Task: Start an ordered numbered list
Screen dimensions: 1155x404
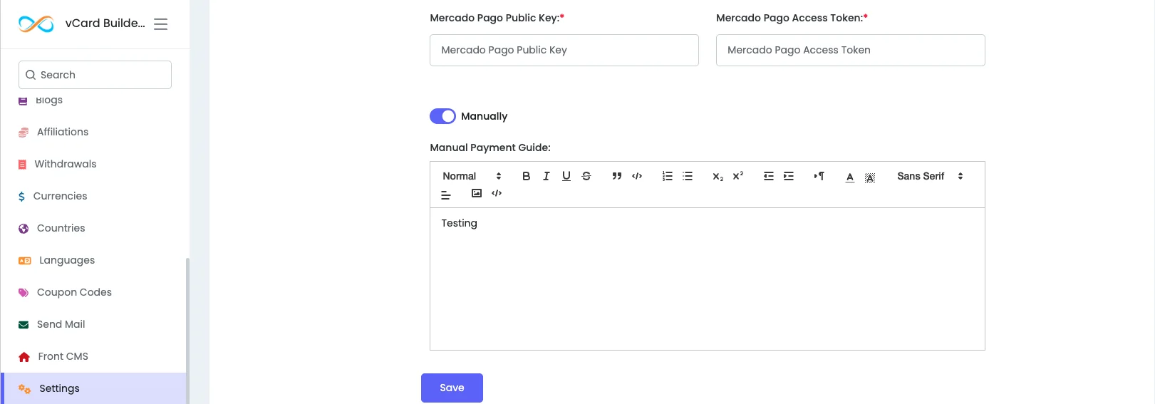Action: [667, 176]
